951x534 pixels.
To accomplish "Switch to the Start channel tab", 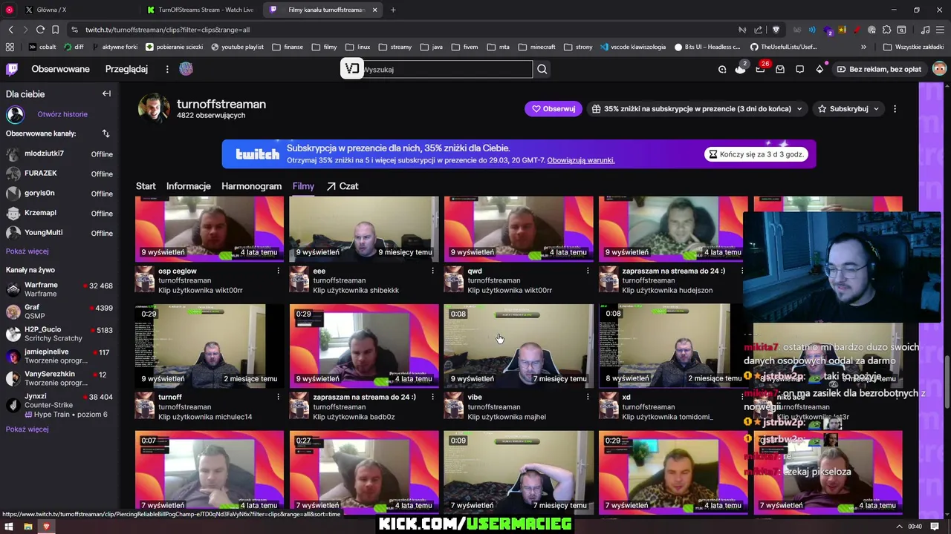I will coord(146,186).
